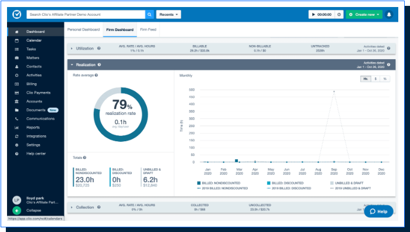The image size is (410, 232).
Task: Open Utilization help question mark
Action: pos(99,48)
